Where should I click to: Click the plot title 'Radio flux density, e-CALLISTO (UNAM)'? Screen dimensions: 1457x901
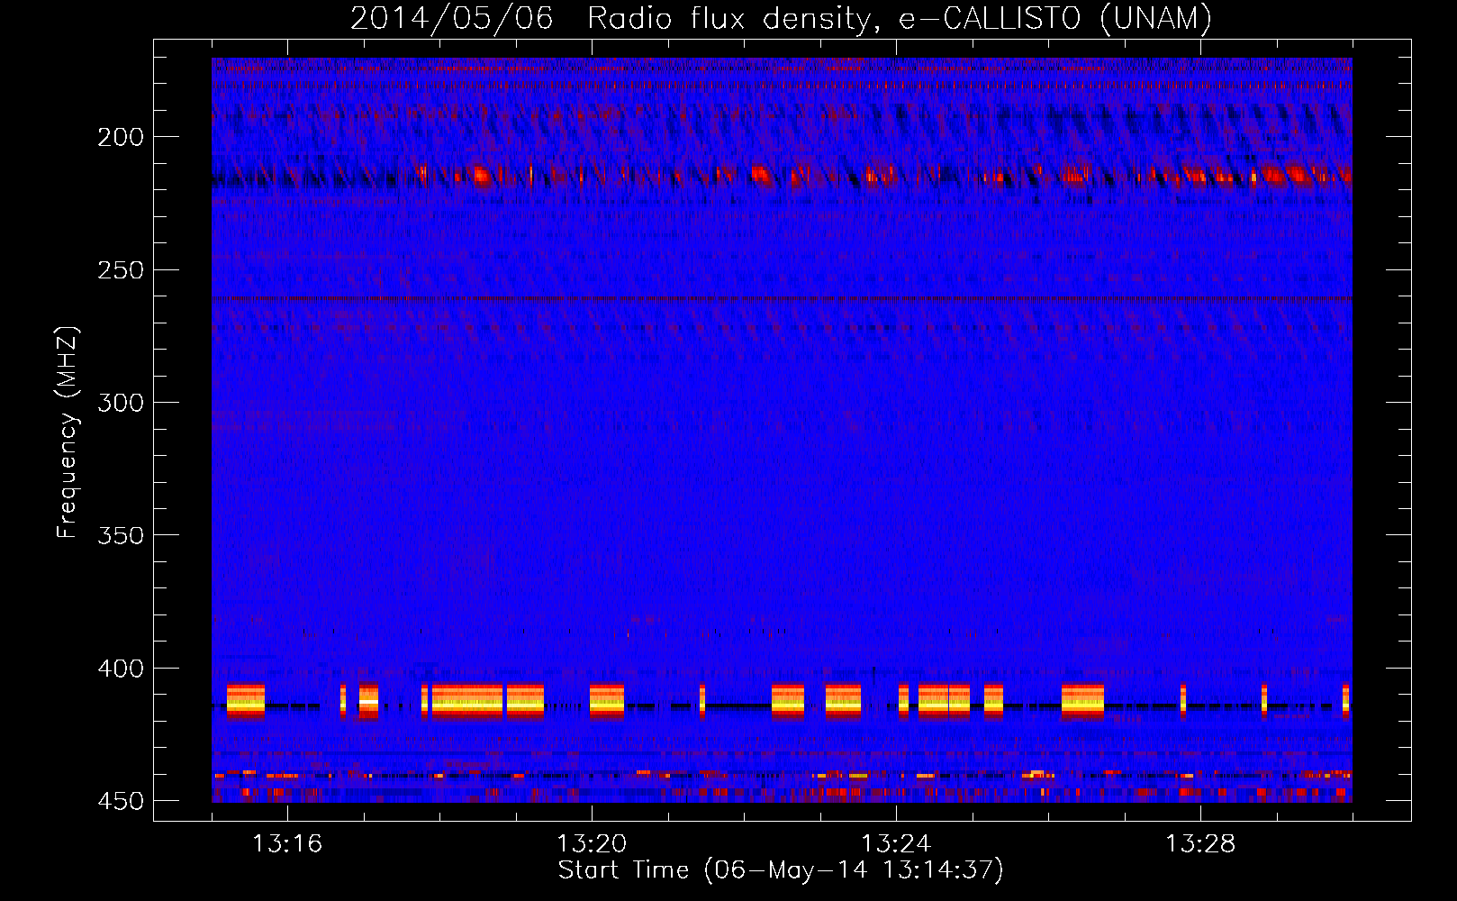click(900, 19)
